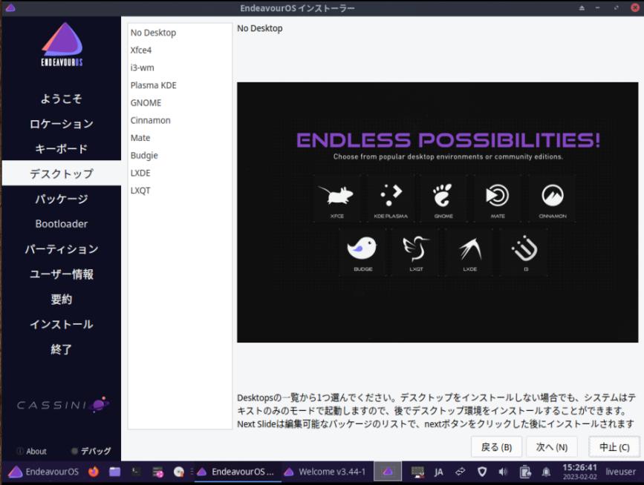
Task: Select GNOME desktop option
Action: pyautogui.click(x=180, y=103)
